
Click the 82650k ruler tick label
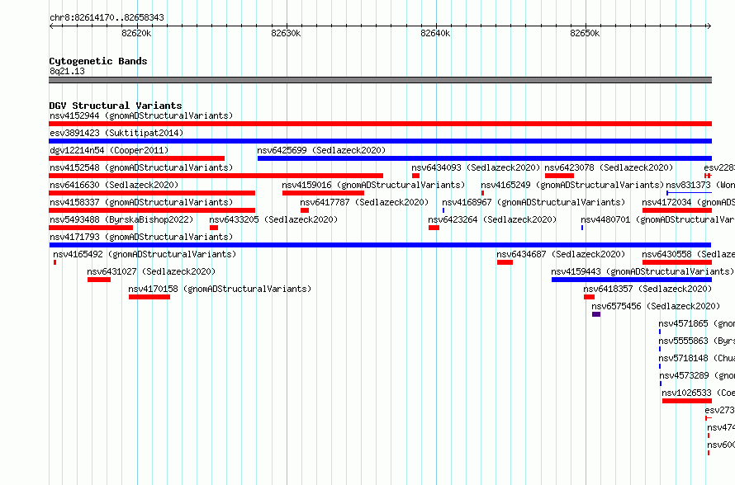click(x=585, y=33)
